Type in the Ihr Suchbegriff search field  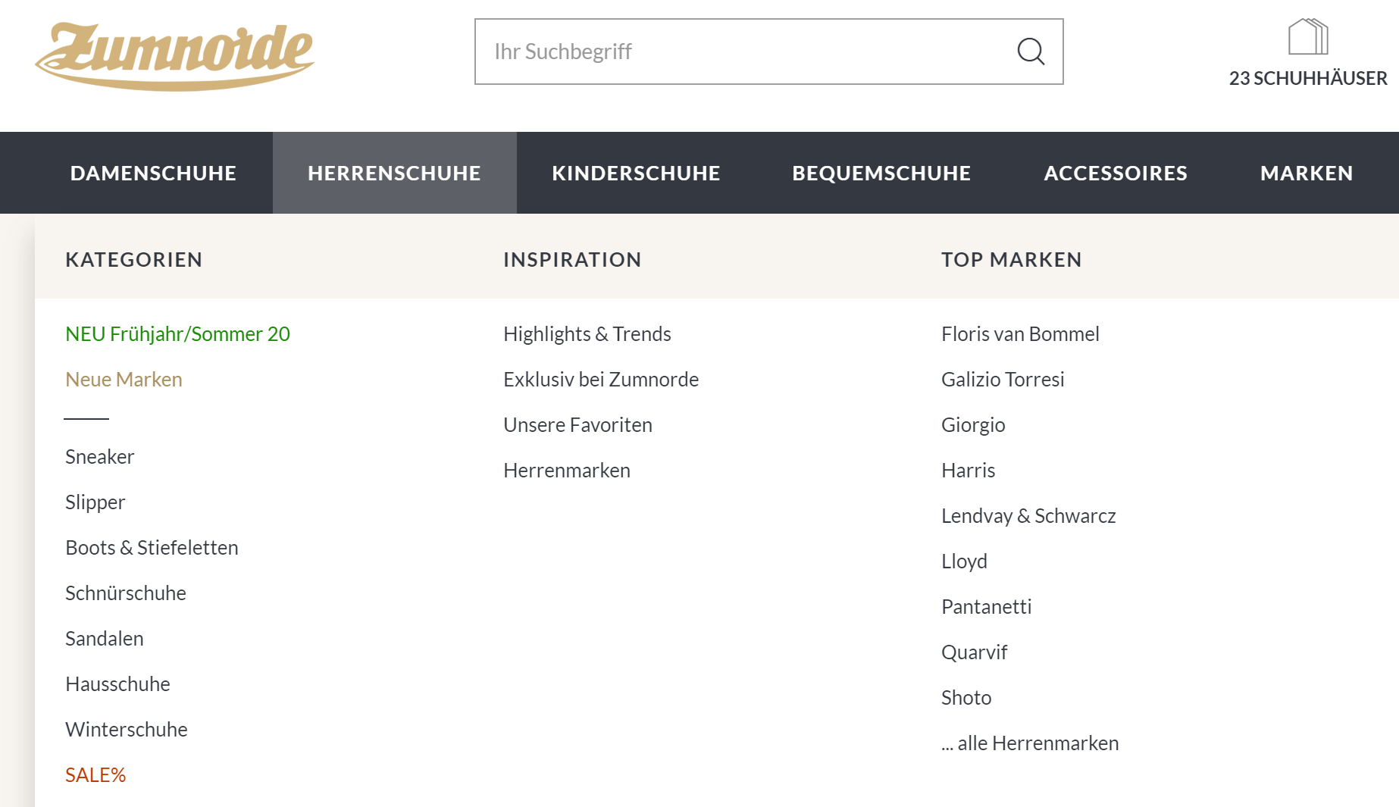(x=743, y=52)
